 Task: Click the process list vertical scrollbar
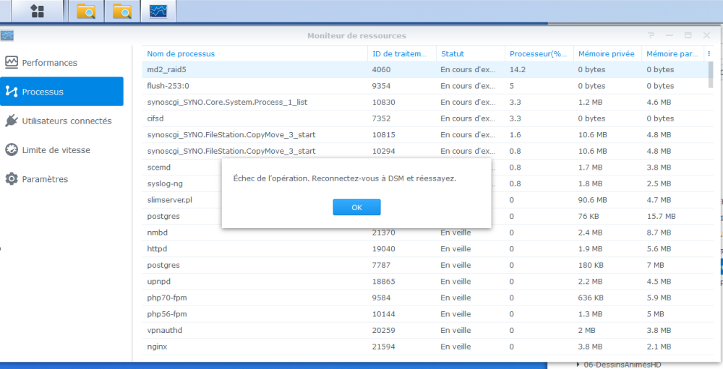tap(710, 74)
